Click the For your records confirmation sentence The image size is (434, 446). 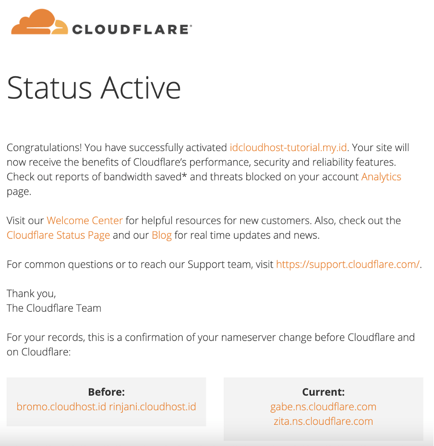(211, 345)
